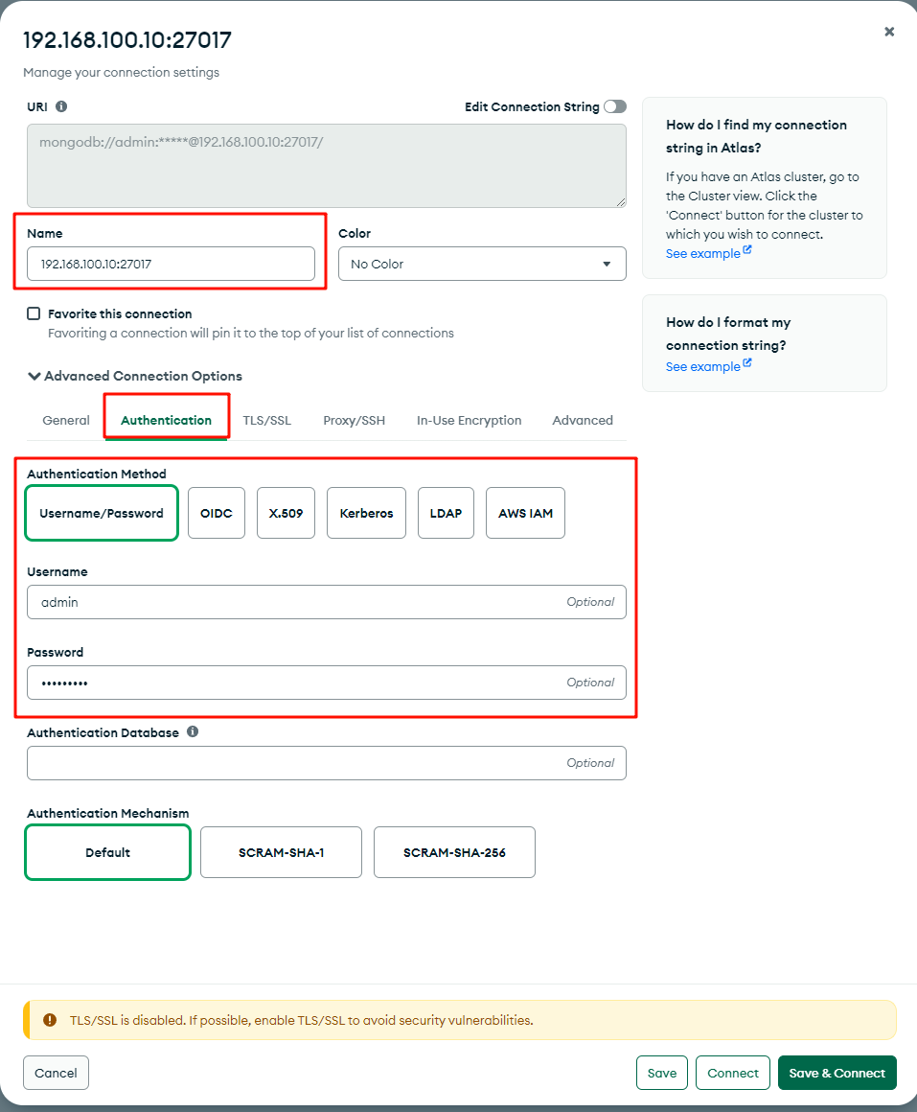Select Kerberos authentication method
Image resolution: width=917 pixels, height=1112 pixels.
[366, 513]
